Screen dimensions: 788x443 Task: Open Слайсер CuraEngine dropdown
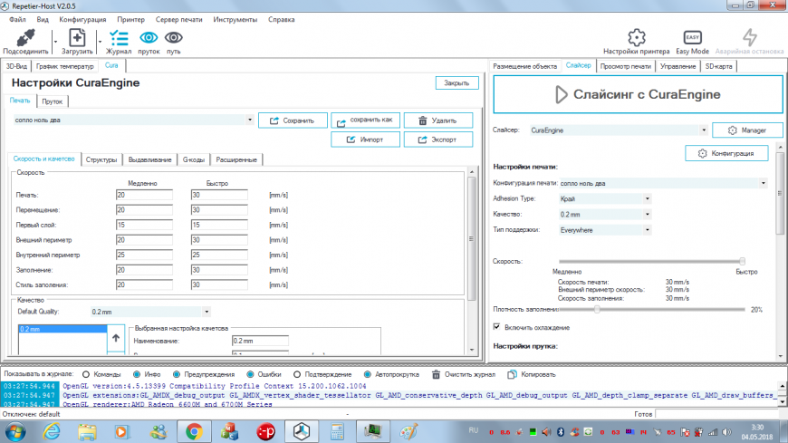coord(704,130)
